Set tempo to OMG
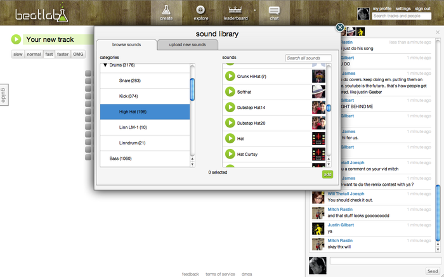 click(x=78, y=55)
